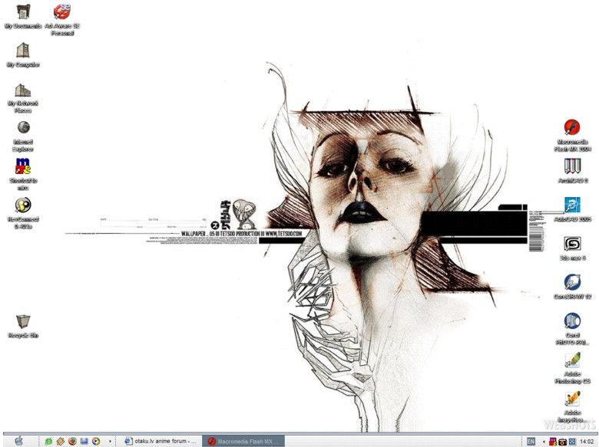Click the orange pencil quick launch icon
Image resolution: width=599 pixels, height=447 pixels.
tap(61, 442)
